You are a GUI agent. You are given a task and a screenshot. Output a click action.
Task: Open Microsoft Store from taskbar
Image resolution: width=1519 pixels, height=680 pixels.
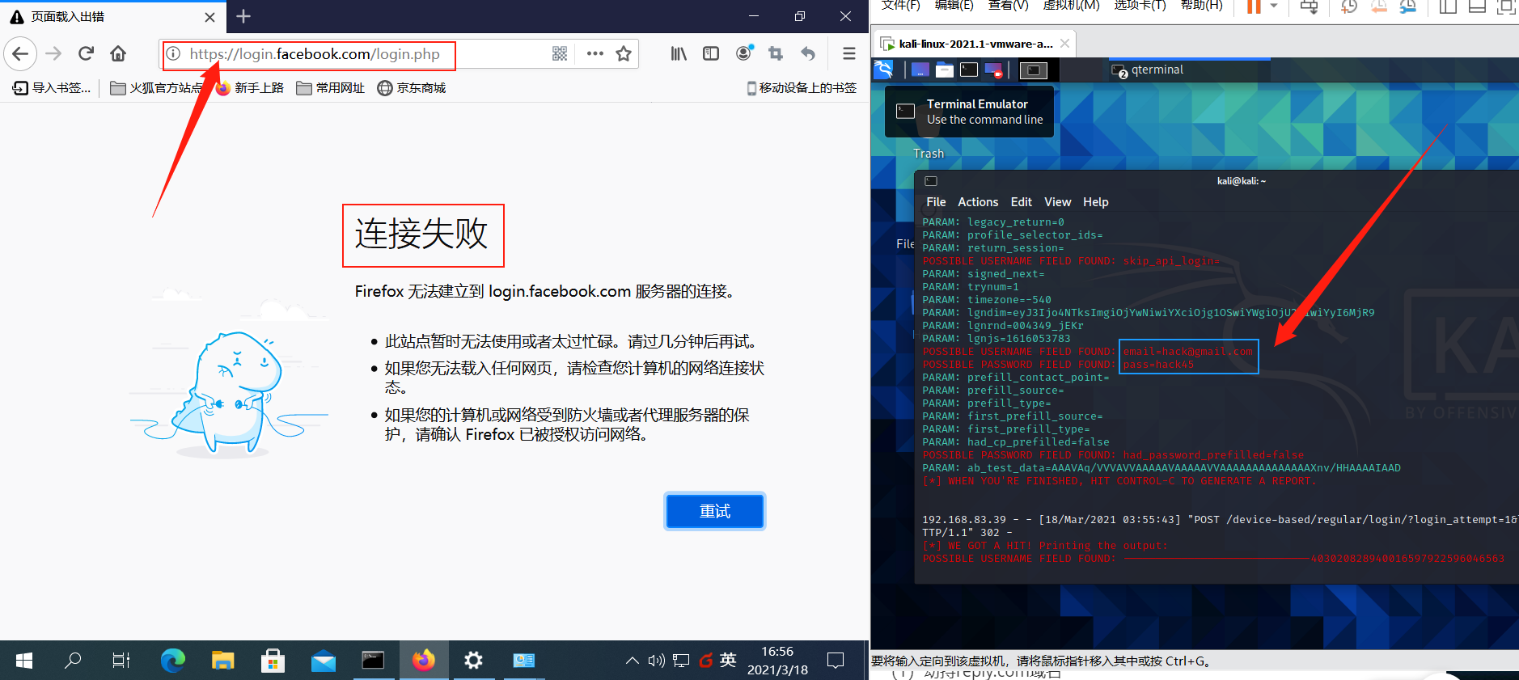(273, 661)
